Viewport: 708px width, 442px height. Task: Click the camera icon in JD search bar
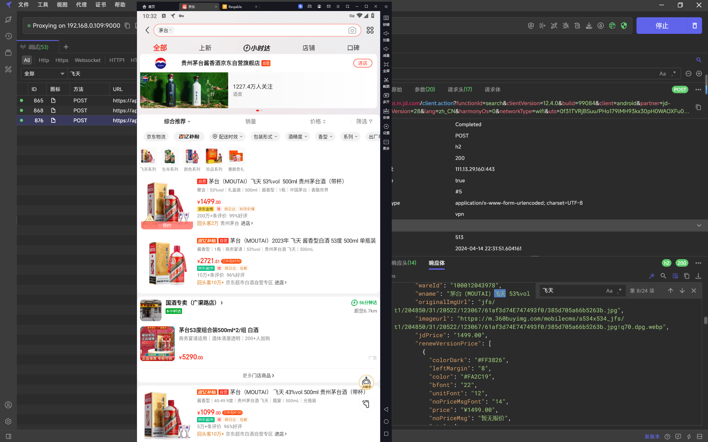(352, 30)
